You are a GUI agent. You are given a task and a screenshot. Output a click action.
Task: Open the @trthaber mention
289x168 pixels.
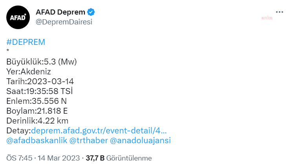click(x=88, y=140)
